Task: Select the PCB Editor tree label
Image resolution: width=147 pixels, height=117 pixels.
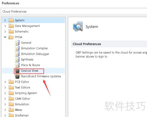Action: click(22, 82)
